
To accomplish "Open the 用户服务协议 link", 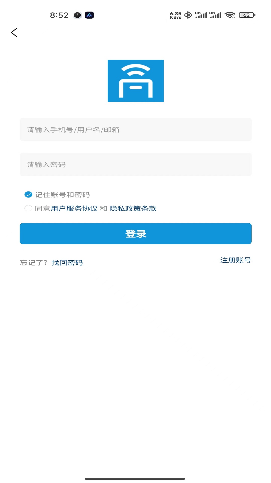I will (x=74, y=209).
